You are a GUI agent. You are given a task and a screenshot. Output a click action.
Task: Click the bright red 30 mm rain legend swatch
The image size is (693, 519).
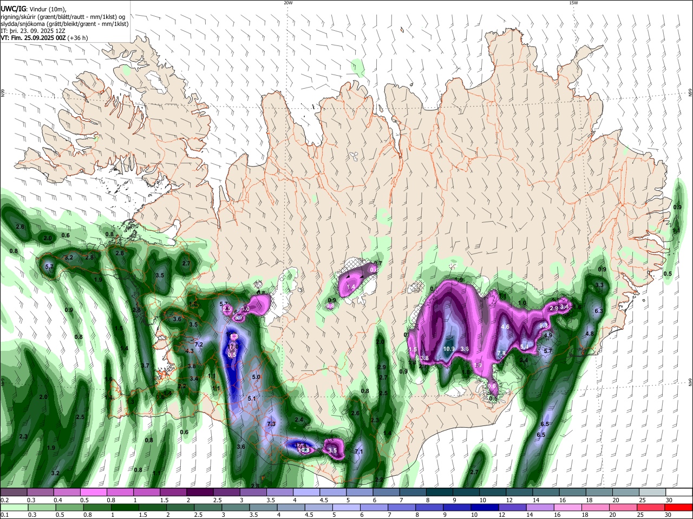tap(678, 507)
